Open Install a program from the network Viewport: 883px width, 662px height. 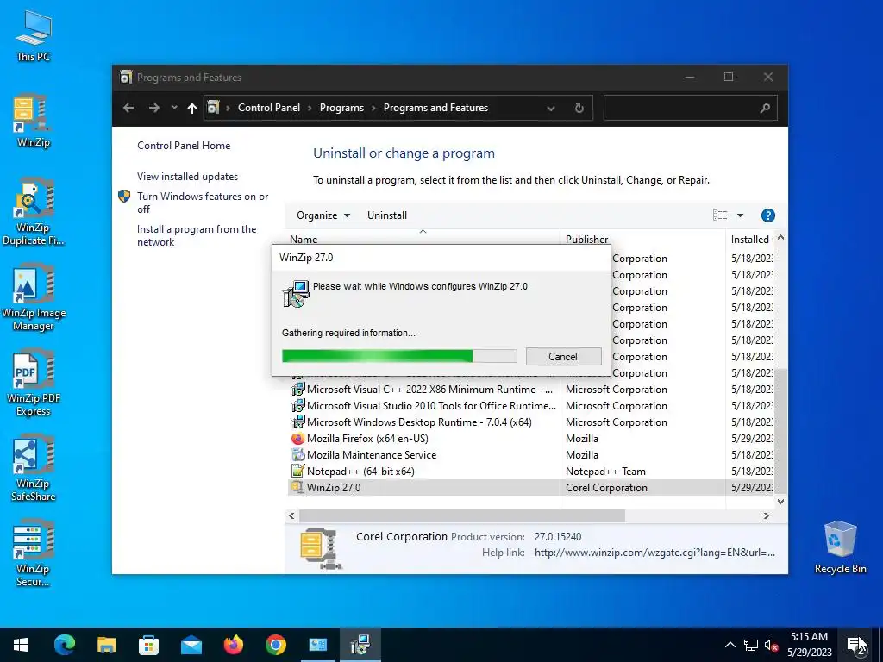click(196, 236)
